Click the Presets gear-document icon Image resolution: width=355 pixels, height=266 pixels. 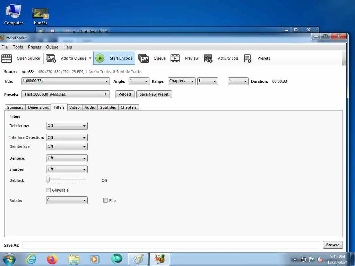click(x=248, y=58)
